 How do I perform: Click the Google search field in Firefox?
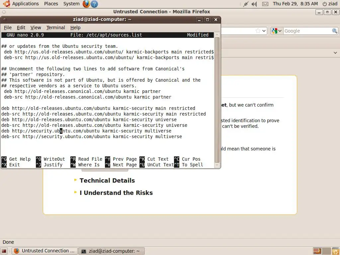[307, 31]
